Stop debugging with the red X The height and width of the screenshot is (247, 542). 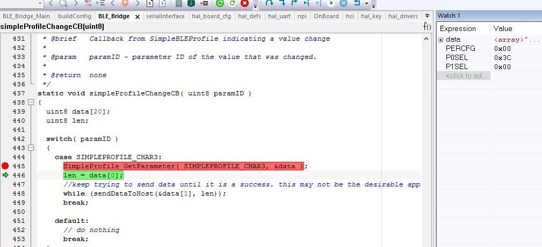click(245, 3)
